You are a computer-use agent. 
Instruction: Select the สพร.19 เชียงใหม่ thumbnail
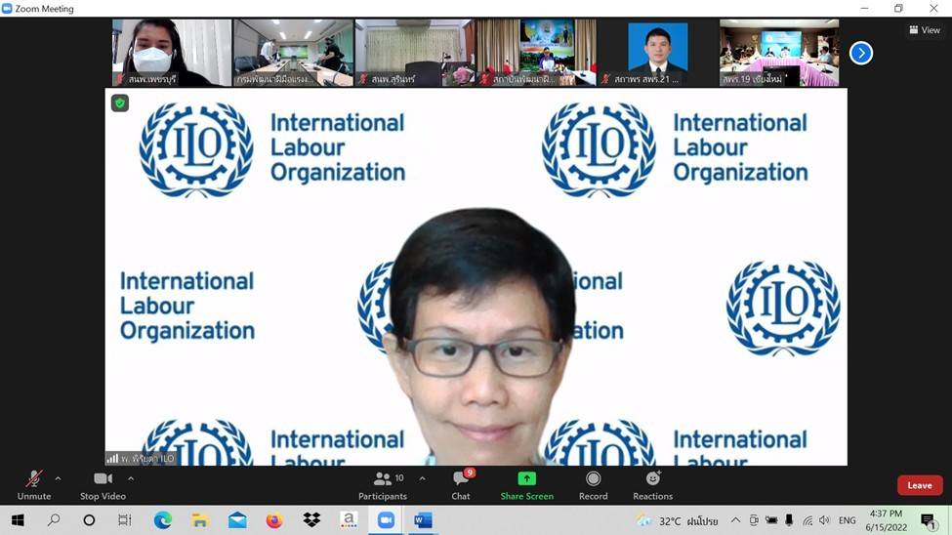(x=779, y=52)
